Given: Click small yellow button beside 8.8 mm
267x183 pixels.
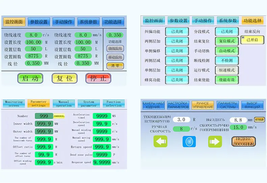Looking at the screenshot, I should 260,120.
